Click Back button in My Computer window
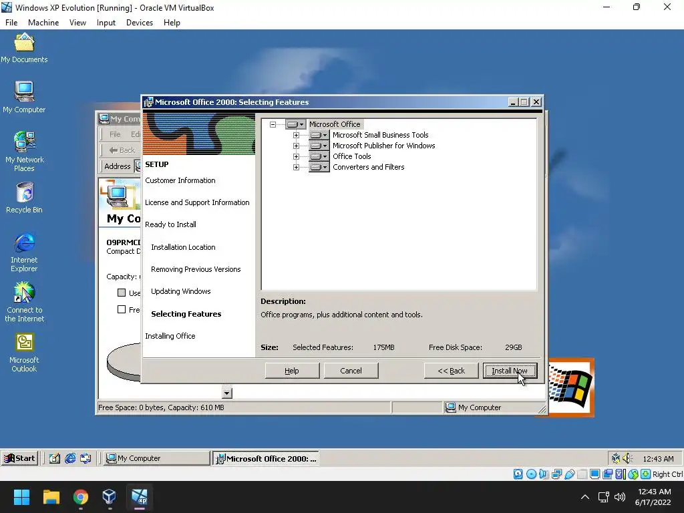684x513 pixels. 122,150
